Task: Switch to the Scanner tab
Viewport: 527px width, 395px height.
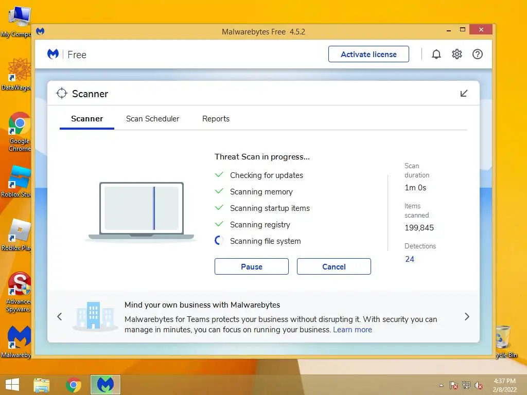Action: click(x=87, y=119)
